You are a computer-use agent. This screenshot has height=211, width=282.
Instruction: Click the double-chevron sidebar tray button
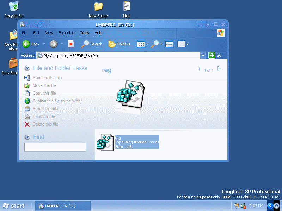[x=277, y=206]
